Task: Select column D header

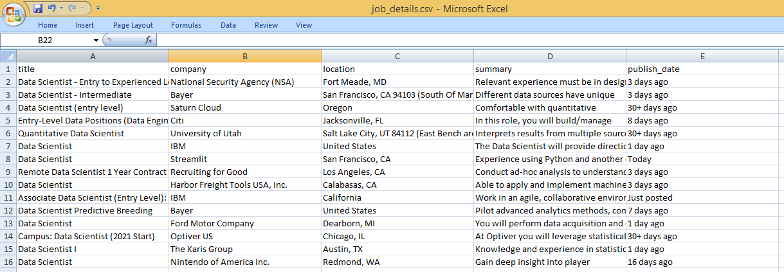Action: point(549,57)
